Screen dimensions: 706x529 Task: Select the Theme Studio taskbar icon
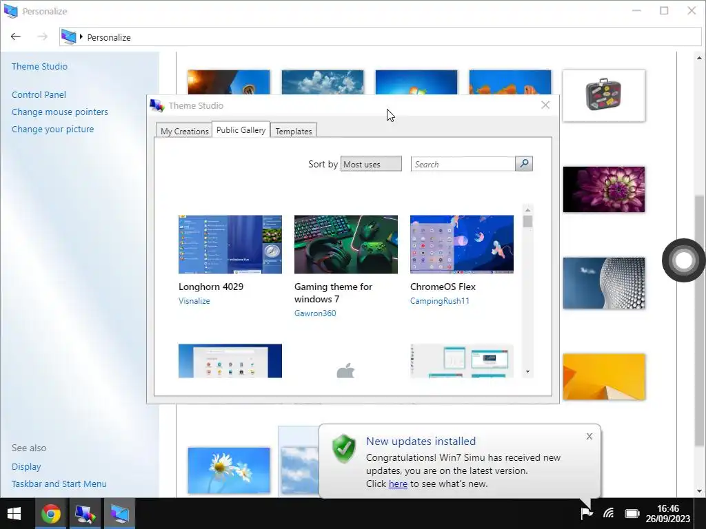[x=85, y=514]
